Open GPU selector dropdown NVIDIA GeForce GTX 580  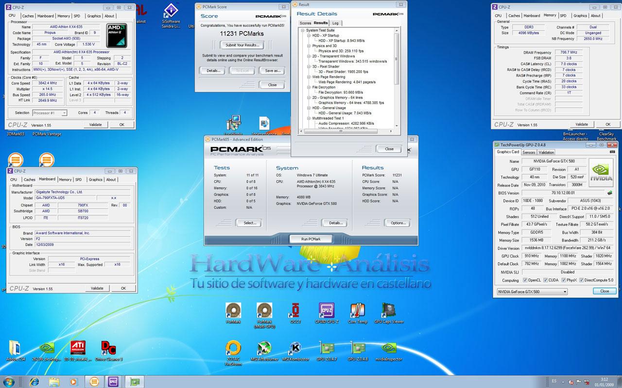pyautogui.click(x=532, y=291)
